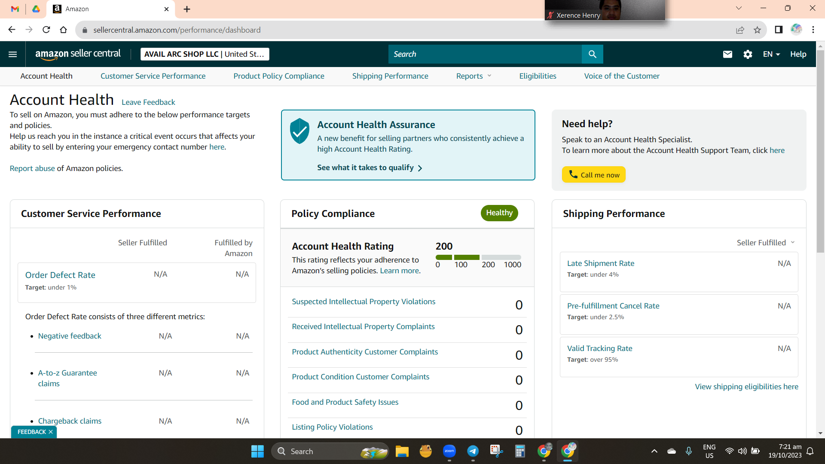Open the Windows notification bell

[810, 451]
